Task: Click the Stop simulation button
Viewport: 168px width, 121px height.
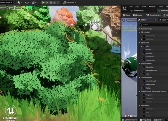Action: (51, 3)
